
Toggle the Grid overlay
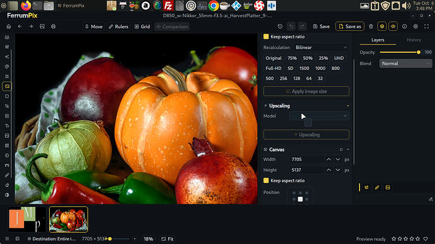tap(142, 26)
